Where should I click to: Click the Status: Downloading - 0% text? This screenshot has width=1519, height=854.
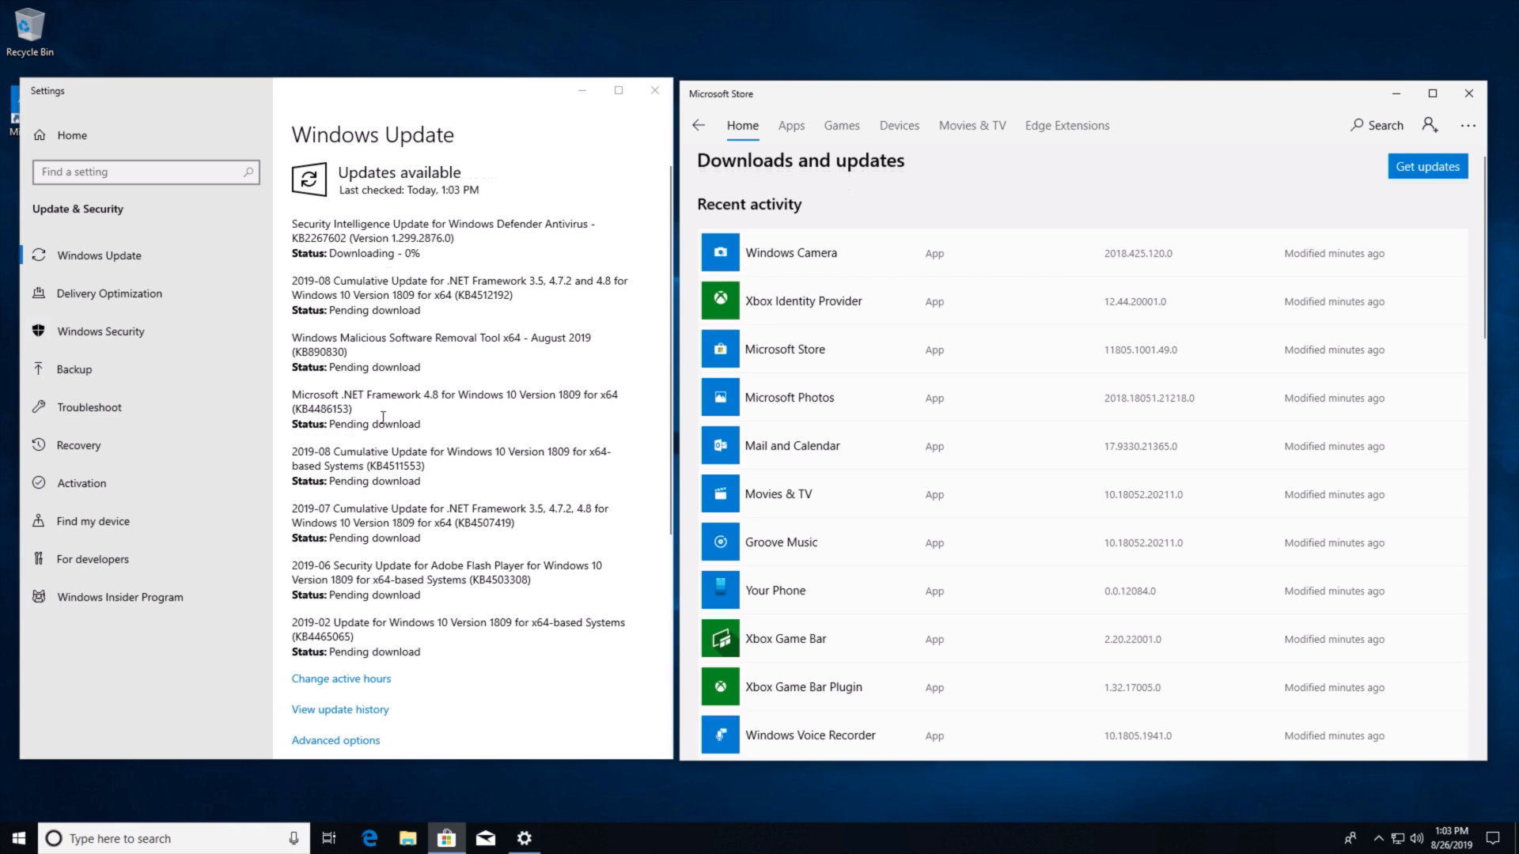pos(355,254)
